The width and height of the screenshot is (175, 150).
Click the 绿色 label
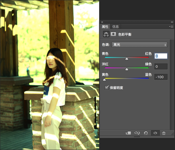click(148, 64)
